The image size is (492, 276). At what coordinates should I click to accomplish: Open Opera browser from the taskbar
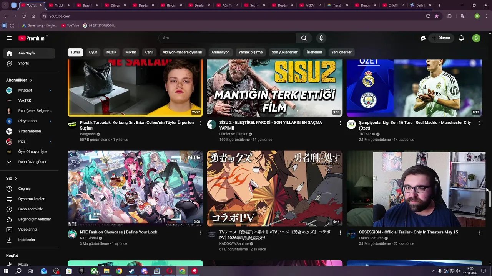point(169,271)
